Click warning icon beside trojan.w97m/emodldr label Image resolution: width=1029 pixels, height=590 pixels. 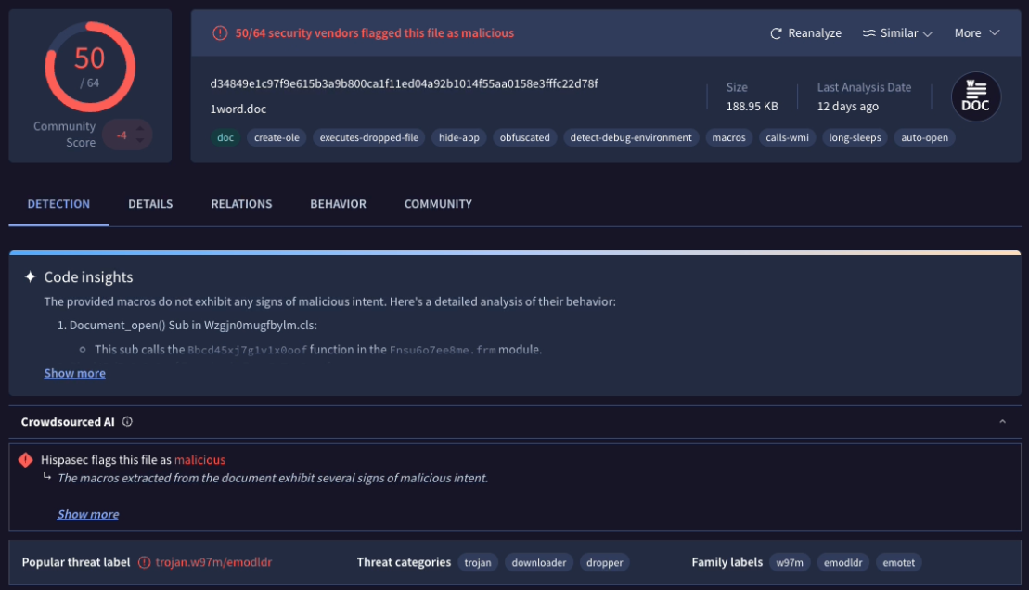pos(144,562)
